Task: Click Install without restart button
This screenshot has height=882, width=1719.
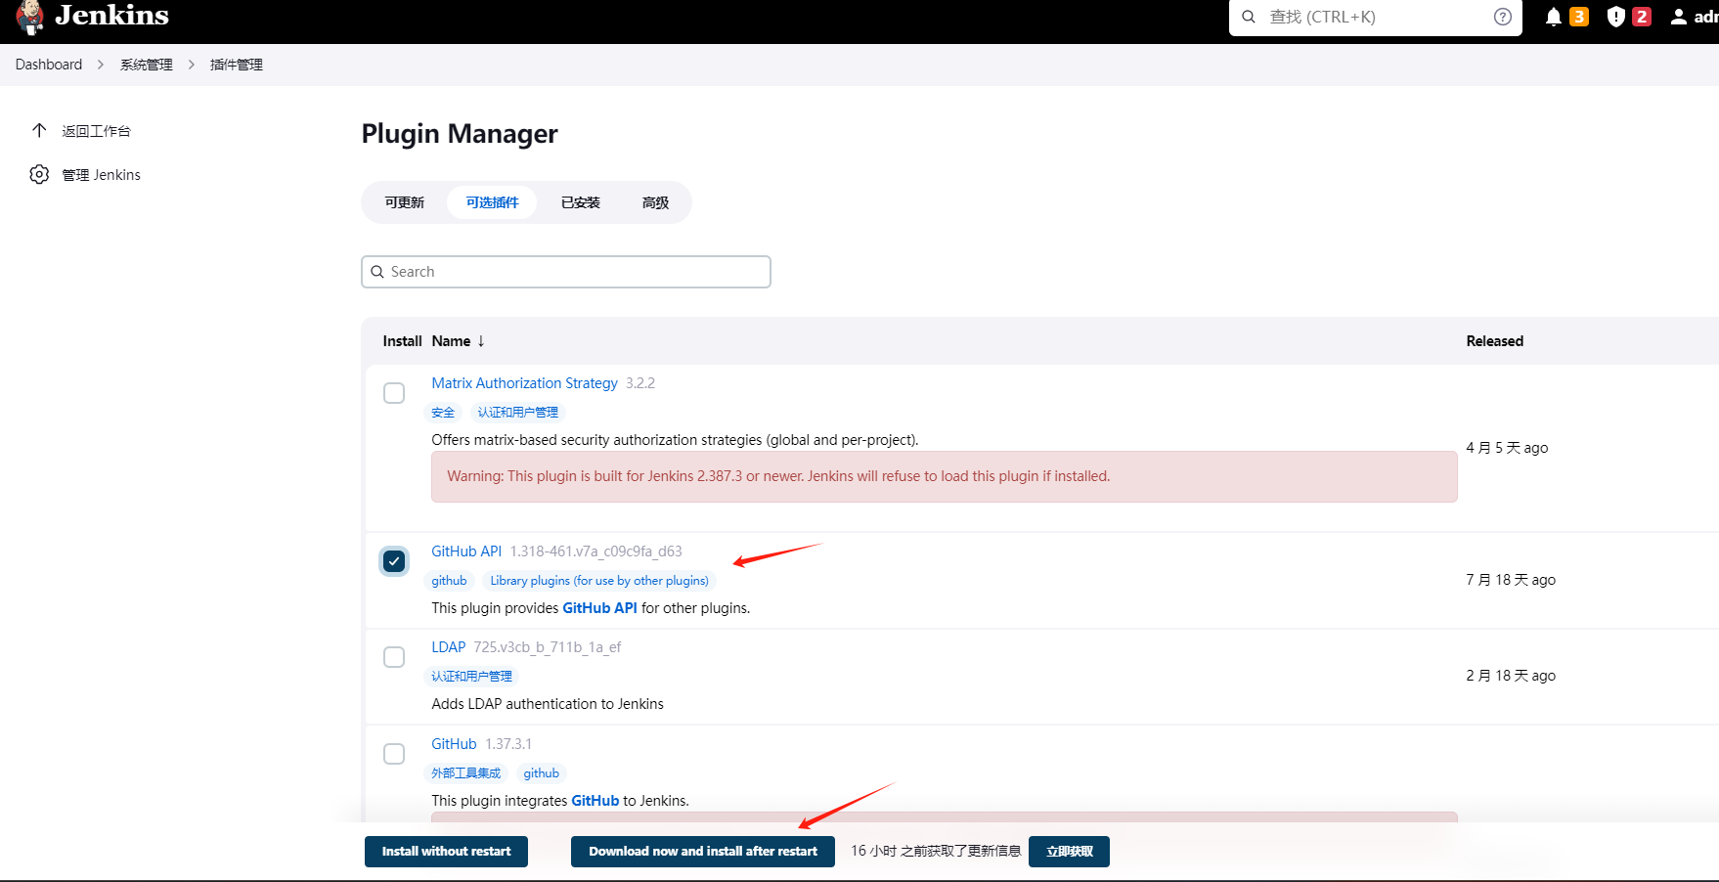Action: pyautogui.click(x=447, y=852)
